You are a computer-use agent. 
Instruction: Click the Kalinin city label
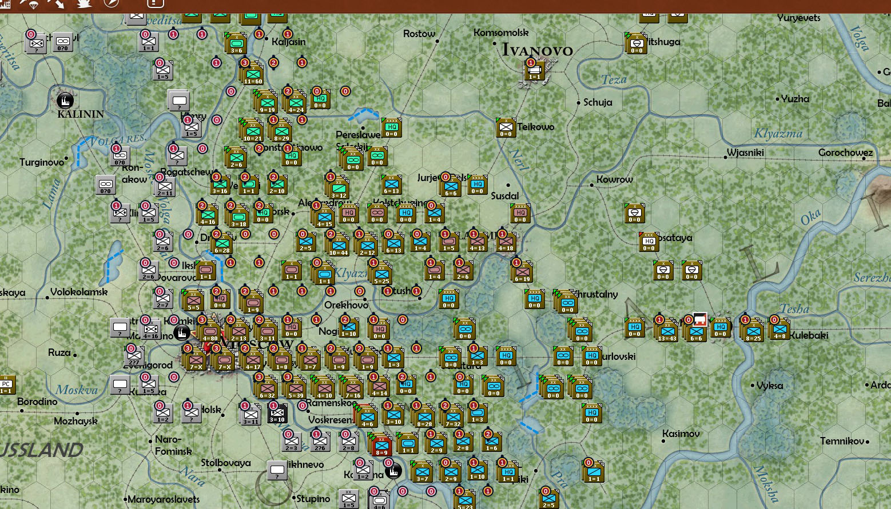[x=81, y=114]
